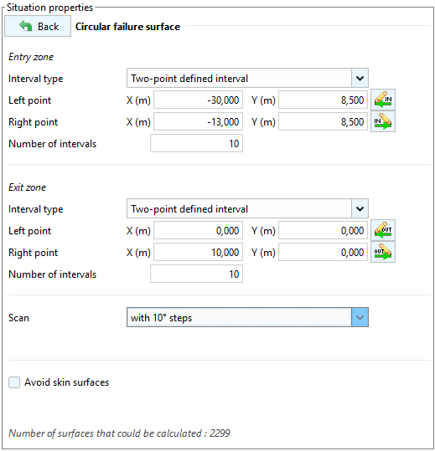The image size is (435, 451).
Task: Pick entry zone left point graphically
Action: point(382,100)
